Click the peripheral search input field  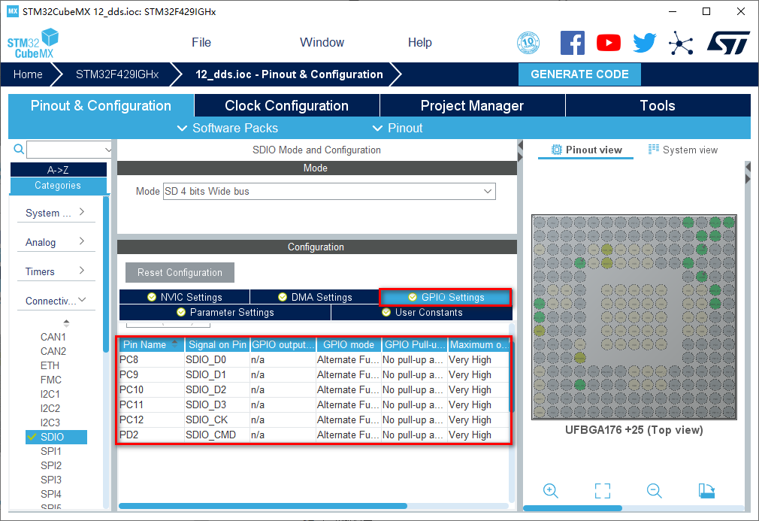(69, 150)
